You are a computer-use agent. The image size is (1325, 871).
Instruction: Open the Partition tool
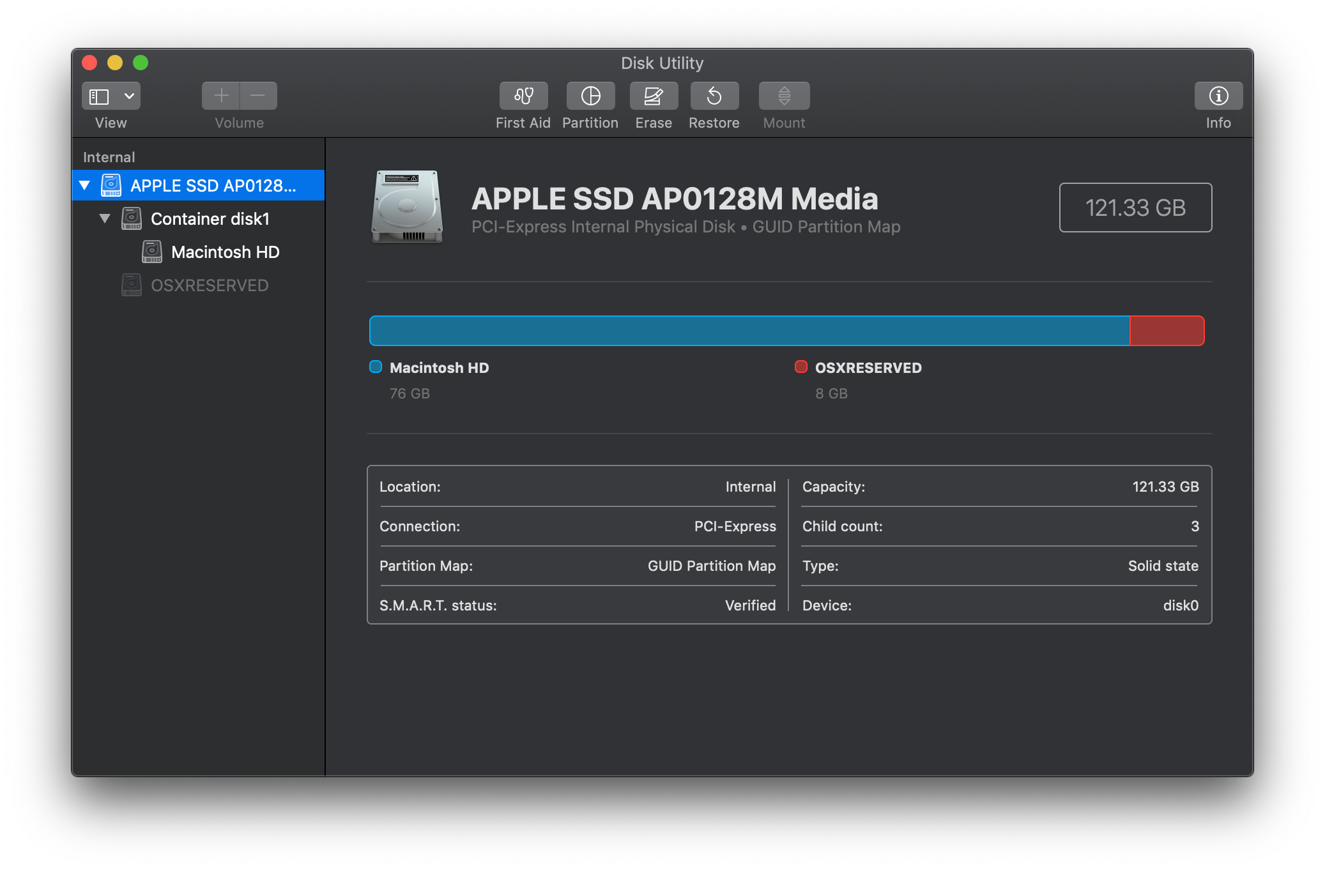(590, 96)
